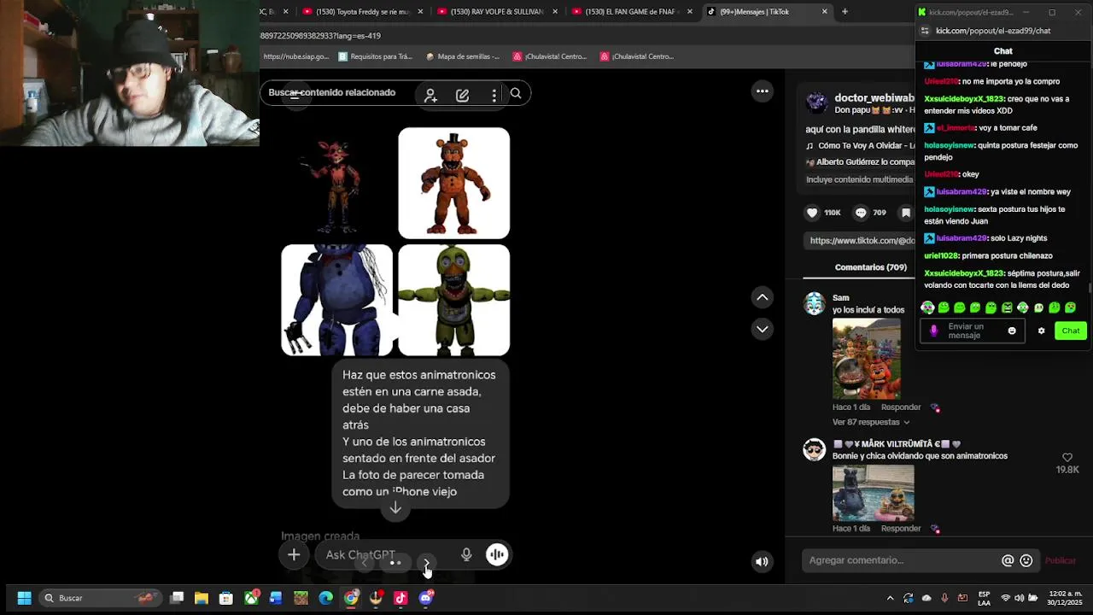1093x615 pixels.
Task: Click the TikTok video link field
Action: tap(861, 241)
